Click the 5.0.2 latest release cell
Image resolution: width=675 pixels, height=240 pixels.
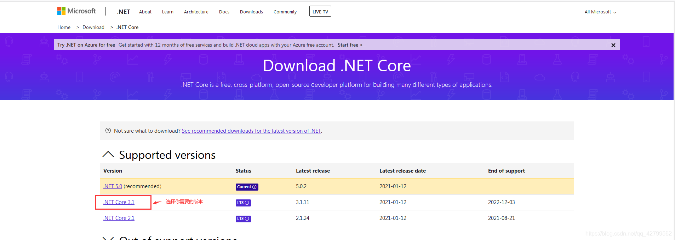(301, 186)
